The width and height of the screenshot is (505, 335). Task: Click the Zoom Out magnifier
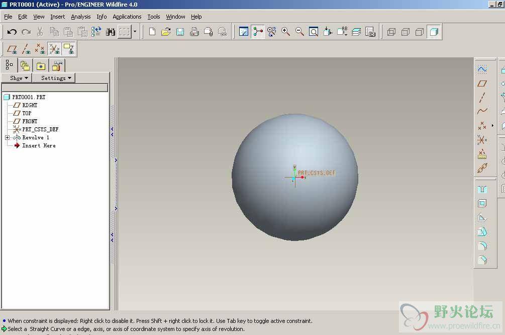[299, 32]
